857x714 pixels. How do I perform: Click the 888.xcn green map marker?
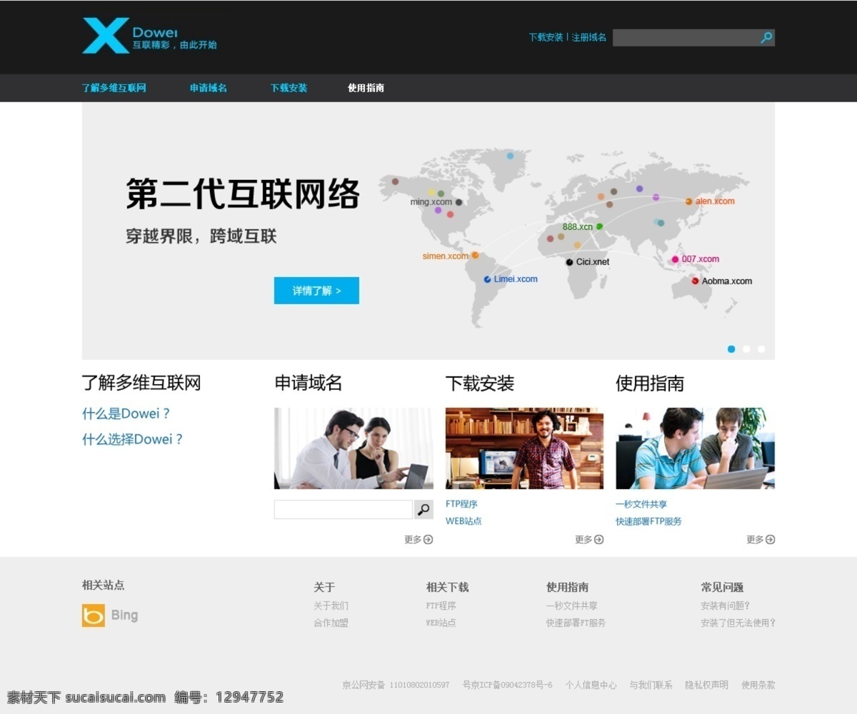click(x=599, y=226)
